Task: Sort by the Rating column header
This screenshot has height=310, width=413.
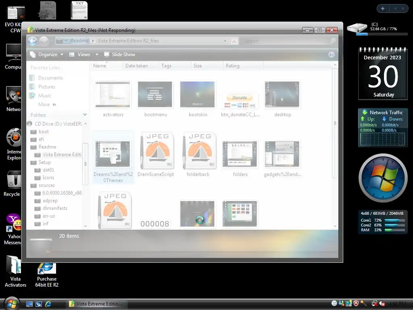Action: [x=243, y=66]
